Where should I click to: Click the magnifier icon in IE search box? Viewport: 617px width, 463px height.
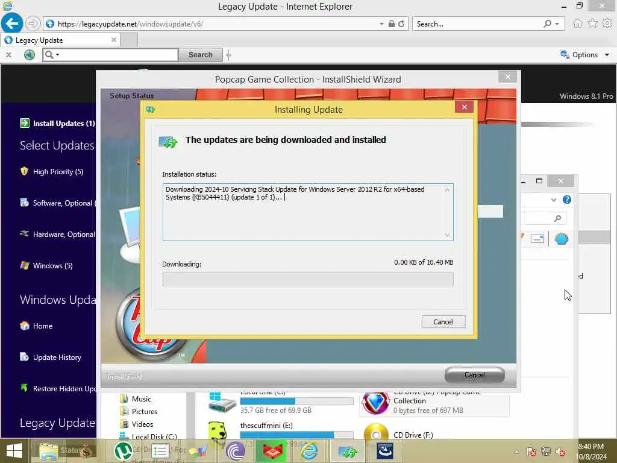tap(547, 24)
